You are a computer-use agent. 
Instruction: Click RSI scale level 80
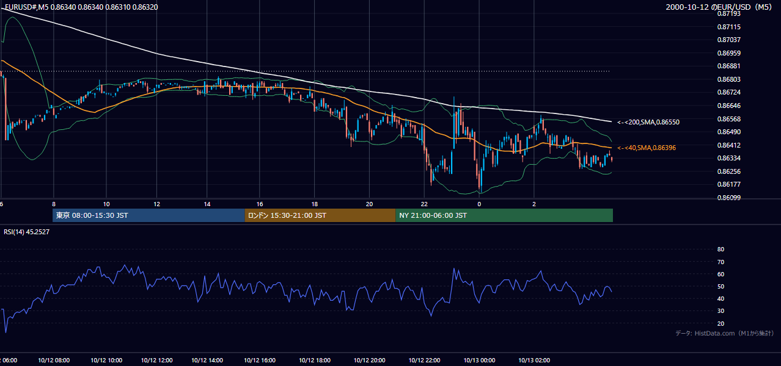[721, 249]
